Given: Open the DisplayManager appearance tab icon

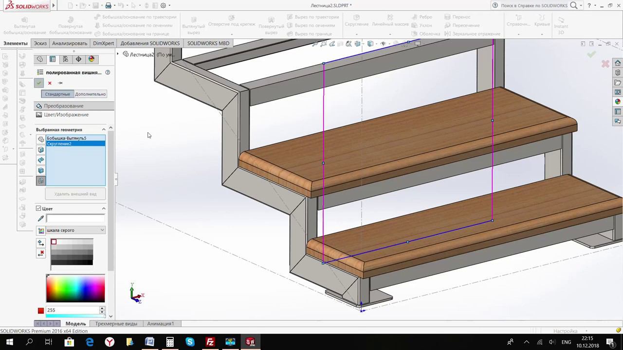Looking at the screenshot, I should pyautogui.click(x=91, y=59).
